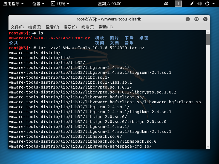
Task: Click the 文档 directory name
Action: (114, 43)
